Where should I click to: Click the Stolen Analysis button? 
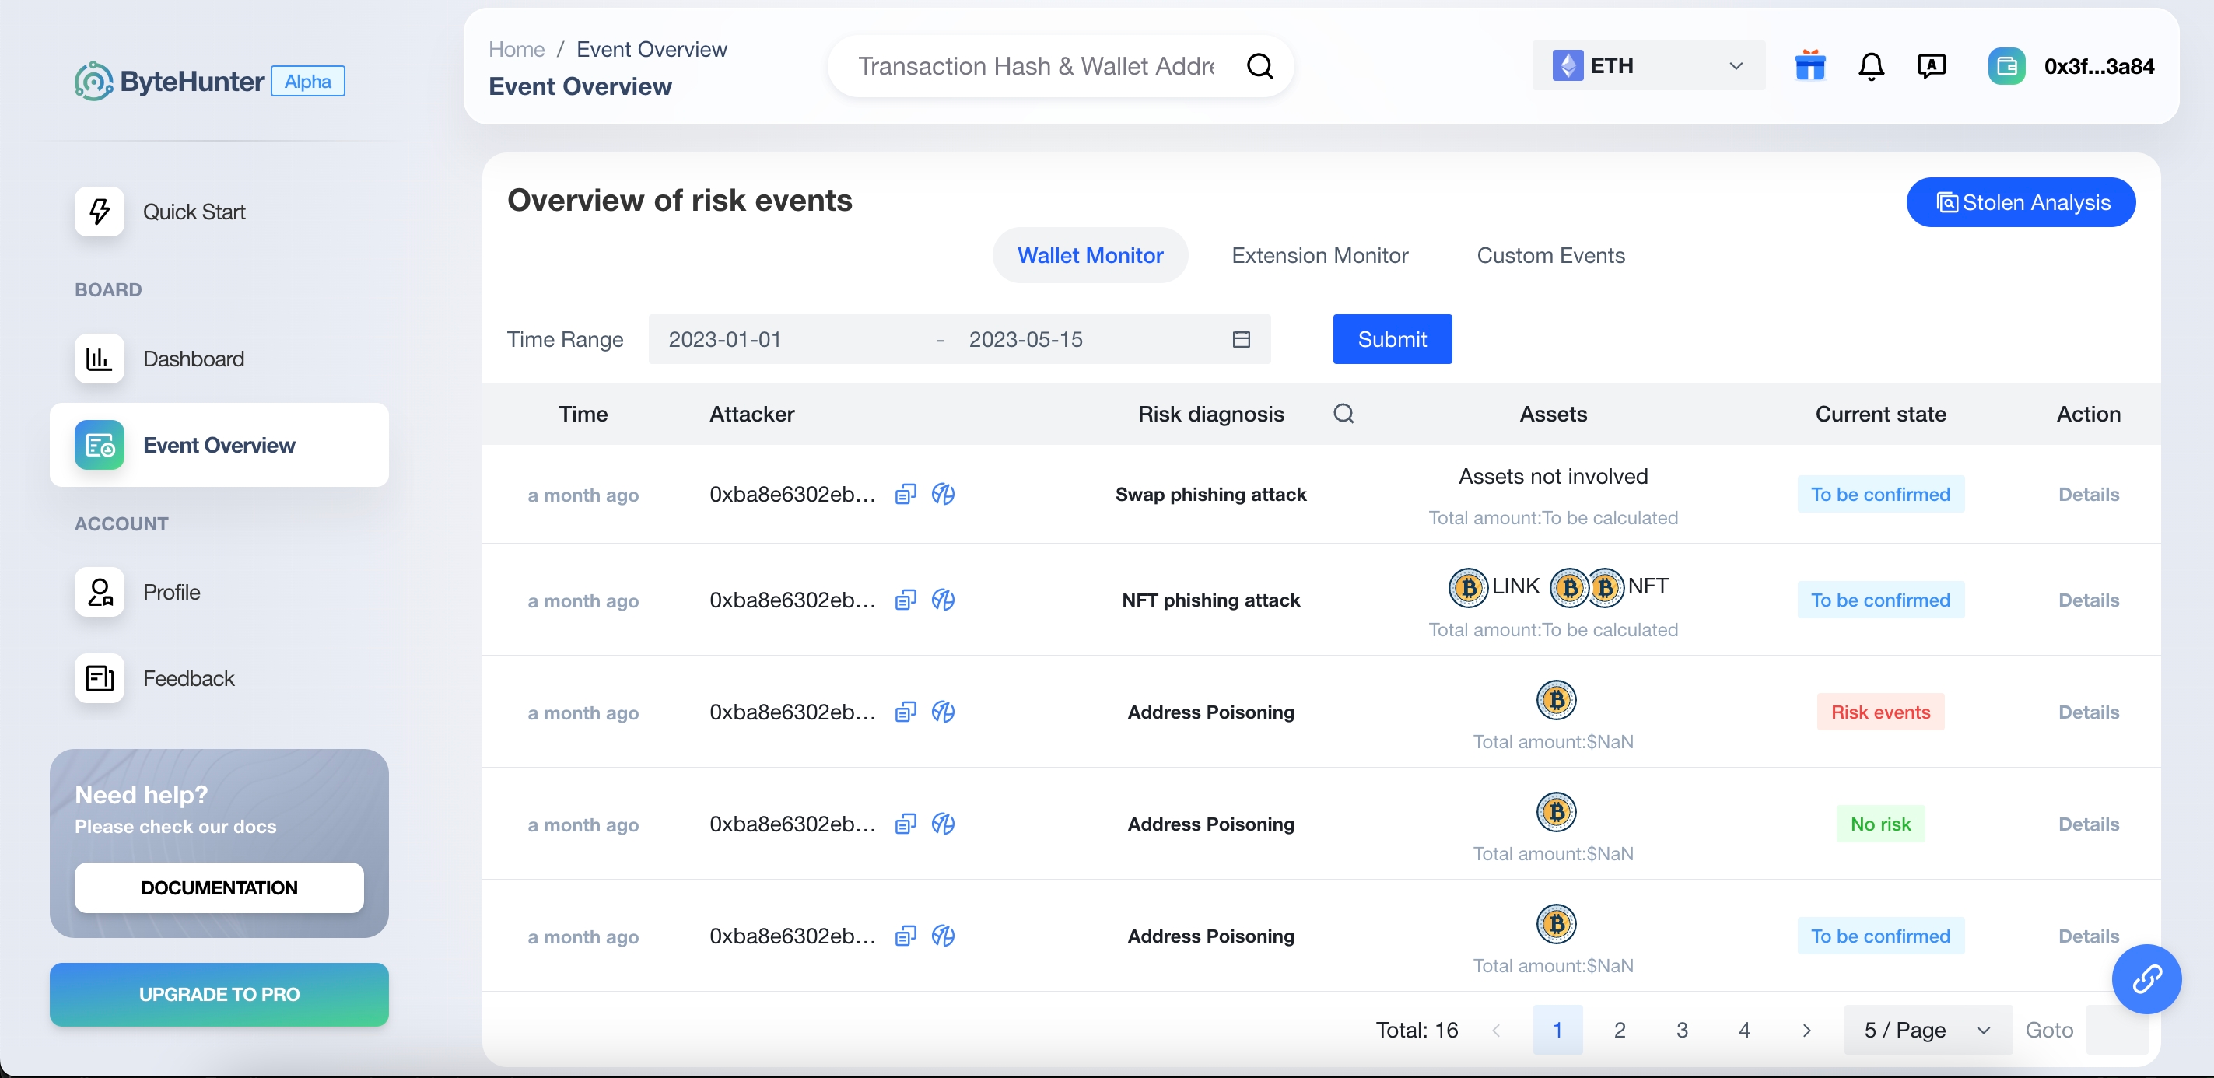pos(2020,202)
